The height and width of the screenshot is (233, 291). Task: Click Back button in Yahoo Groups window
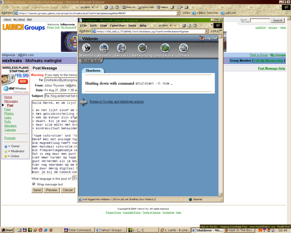85,7
